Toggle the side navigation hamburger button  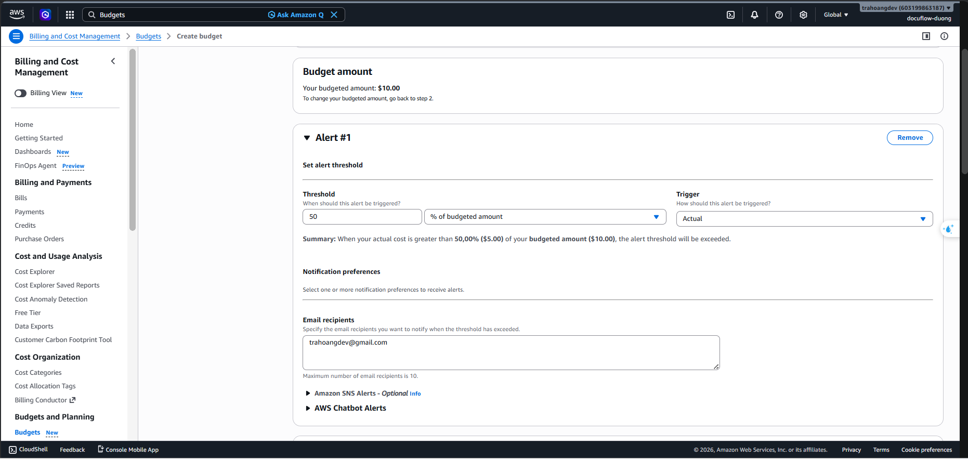click(x=16, y=36)
